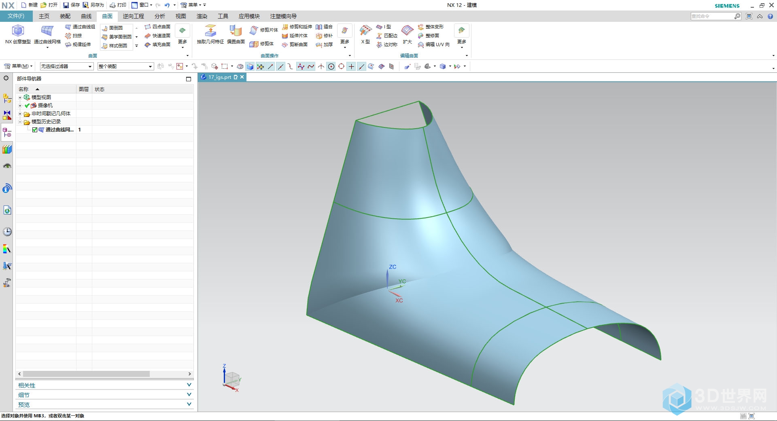This screenshot has height=421, width=777.
Task: Toggle the 通过曲线网格 feature checkbox in tree
Action: click(35, 130)
